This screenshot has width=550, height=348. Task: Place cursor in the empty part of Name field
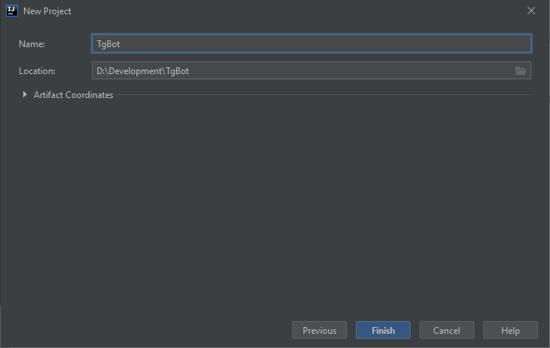coord(324,44)
